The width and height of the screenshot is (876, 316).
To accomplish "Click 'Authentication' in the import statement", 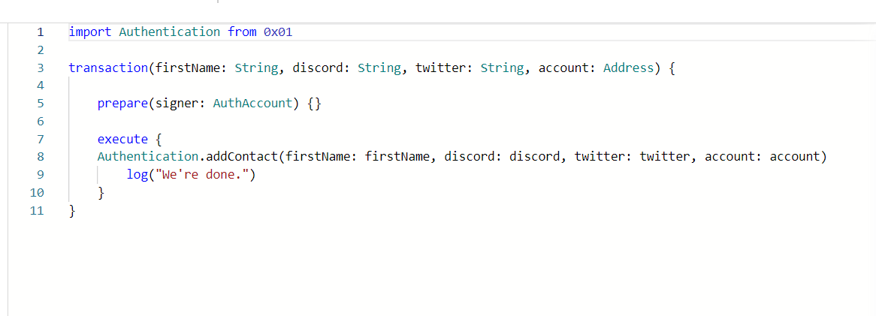I will (170, 32).
